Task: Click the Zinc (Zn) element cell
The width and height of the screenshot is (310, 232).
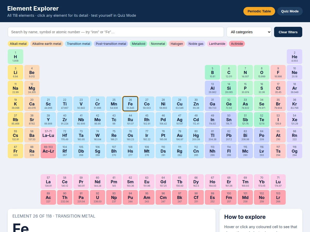Action: [196, 104]
